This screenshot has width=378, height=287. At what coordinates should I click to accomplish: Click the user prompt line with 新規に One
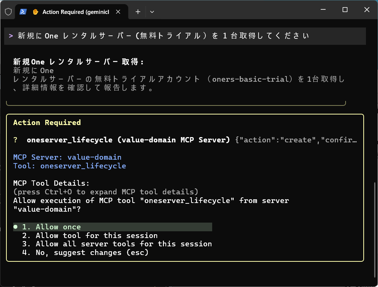[185, 36]
